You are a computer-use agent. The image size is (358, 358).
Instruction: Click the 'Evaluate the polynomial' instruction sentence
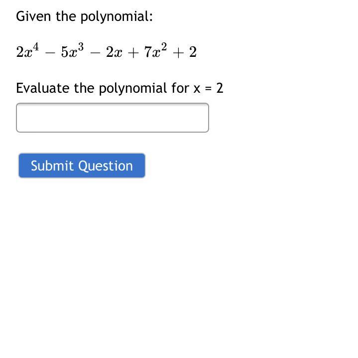point(119,88)
